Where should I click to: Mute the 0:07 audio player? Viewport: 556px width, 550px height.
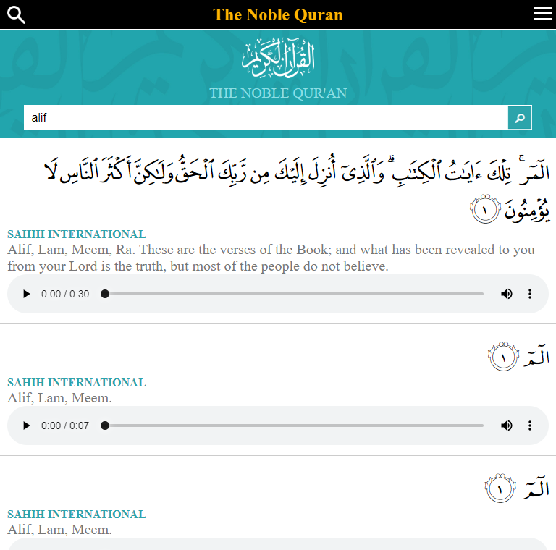pyautogui.click(x=506, y=426)
